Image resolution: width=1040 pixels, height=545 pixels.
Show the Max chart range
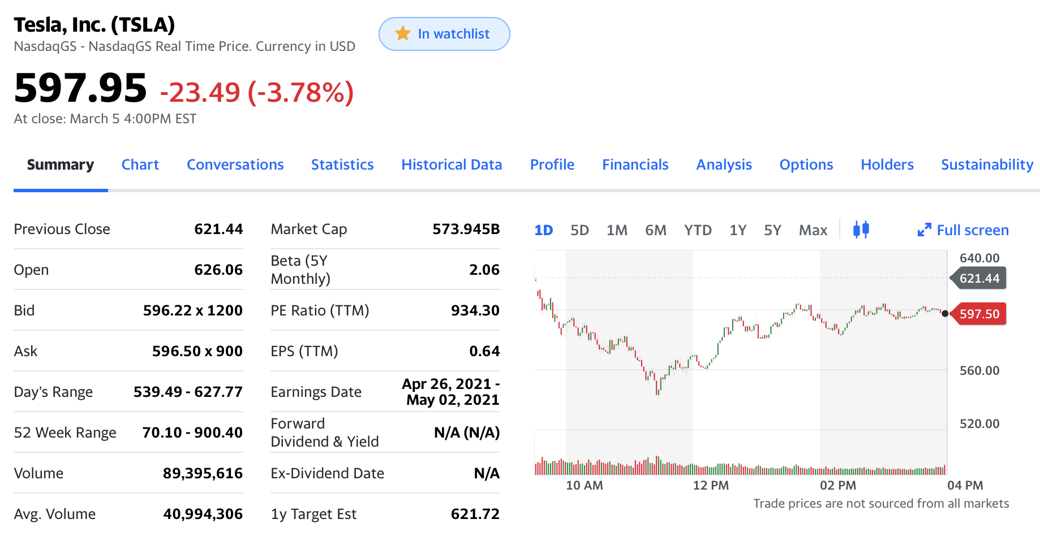(x=813, y=230)
